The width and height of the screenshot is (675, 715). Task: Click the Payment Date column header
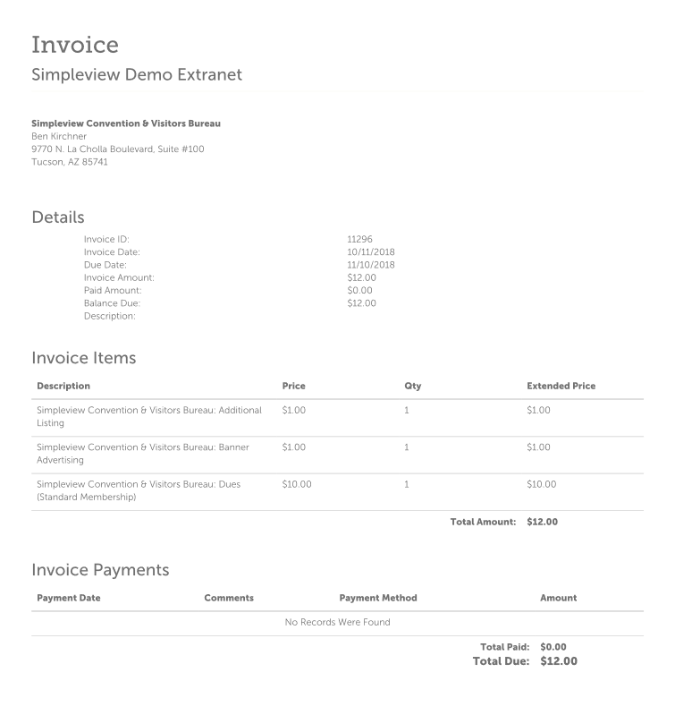69,598
